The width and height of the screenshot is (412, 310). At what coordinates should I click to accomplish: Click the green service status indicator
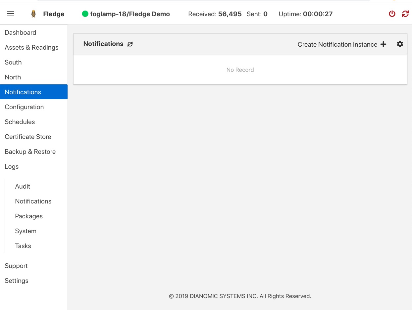85,14
